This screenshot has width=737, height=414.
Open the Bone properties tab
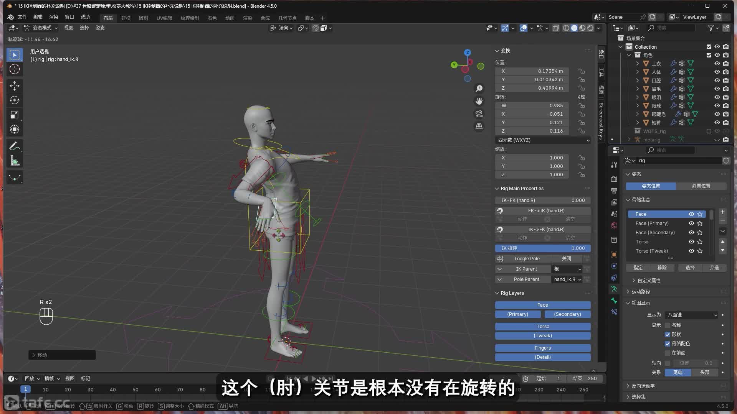click(x=614, y=301)
